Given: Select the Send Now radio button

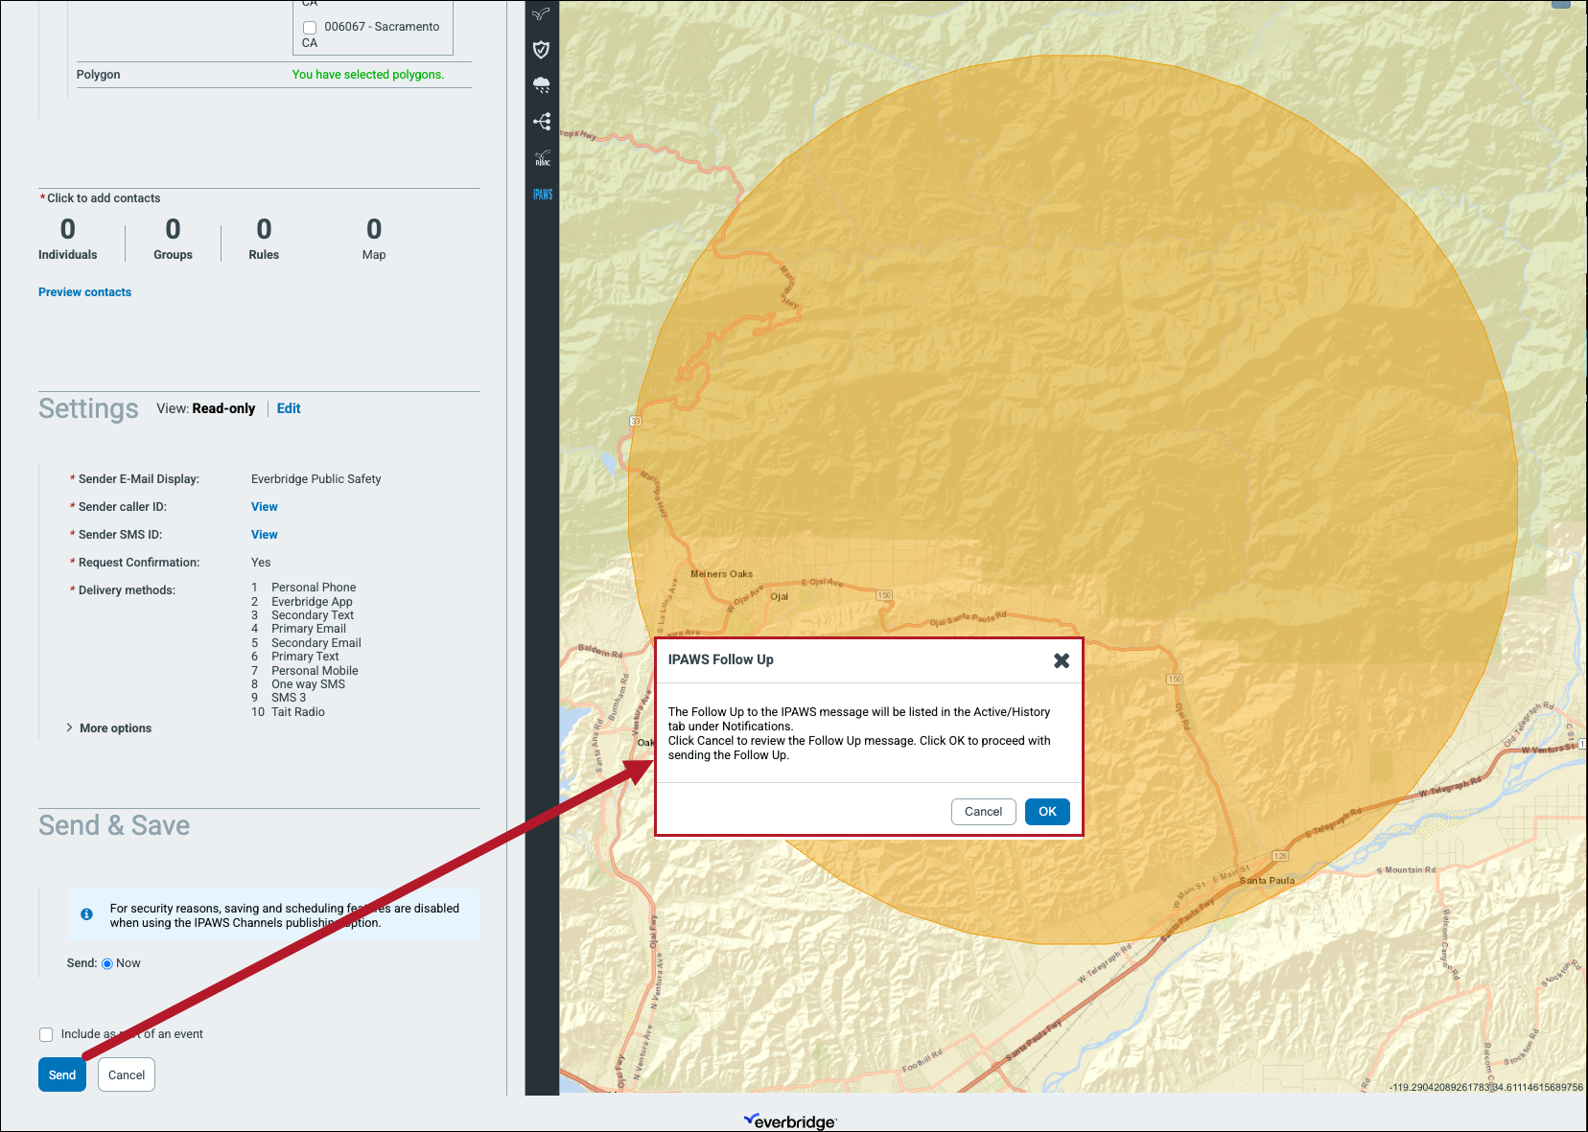Looking at the screenshot, I should coord(107,964).
